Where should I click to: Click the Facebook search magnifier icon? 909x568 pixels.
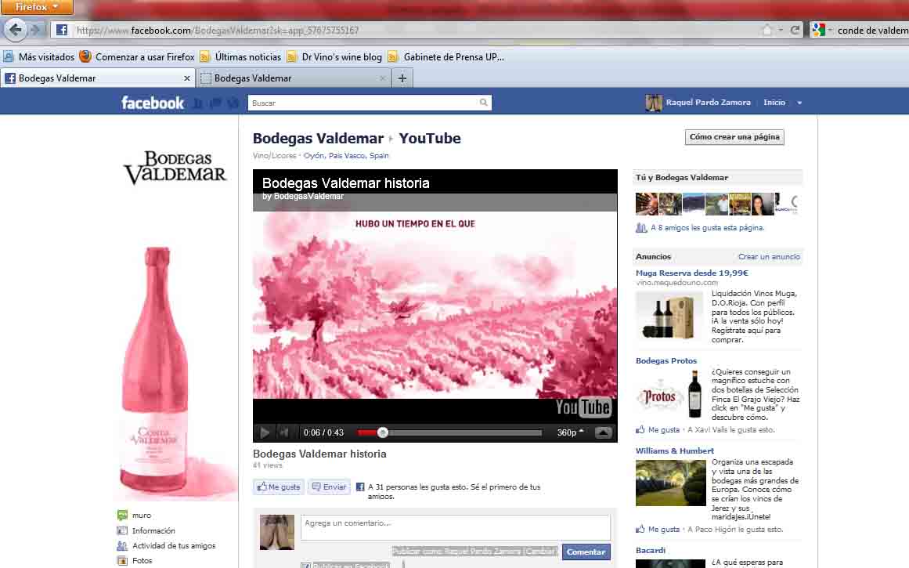(484, 103)
